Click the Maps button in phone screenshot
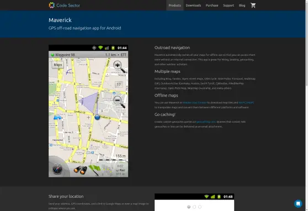Image resolution: width=308 pixels, height=211 pixels. (x=58, y=65)
